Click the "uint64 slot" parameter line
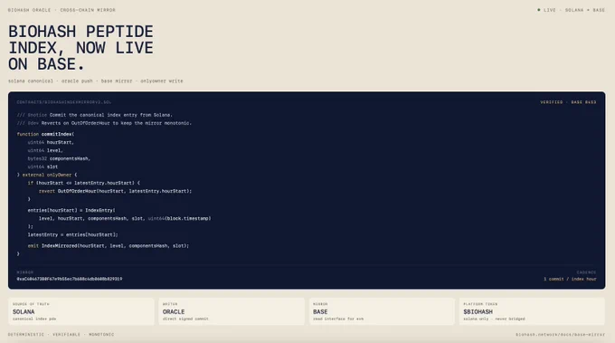The height and width of the screenshot is (343, 615). point(43,167)
